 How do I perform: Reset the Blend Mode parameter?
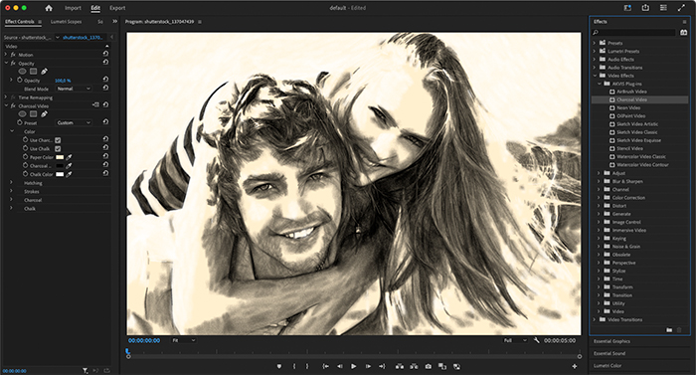click(x=105, y=88)
